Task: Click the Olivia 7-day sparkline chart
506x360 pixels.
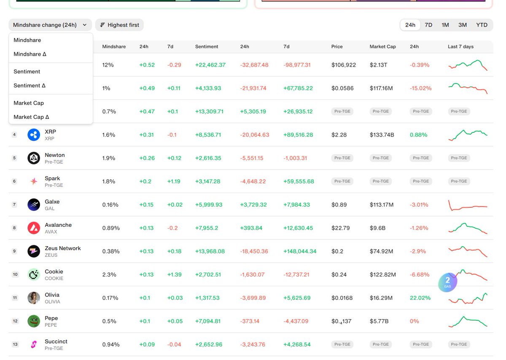Action: (x=468, y=298)
